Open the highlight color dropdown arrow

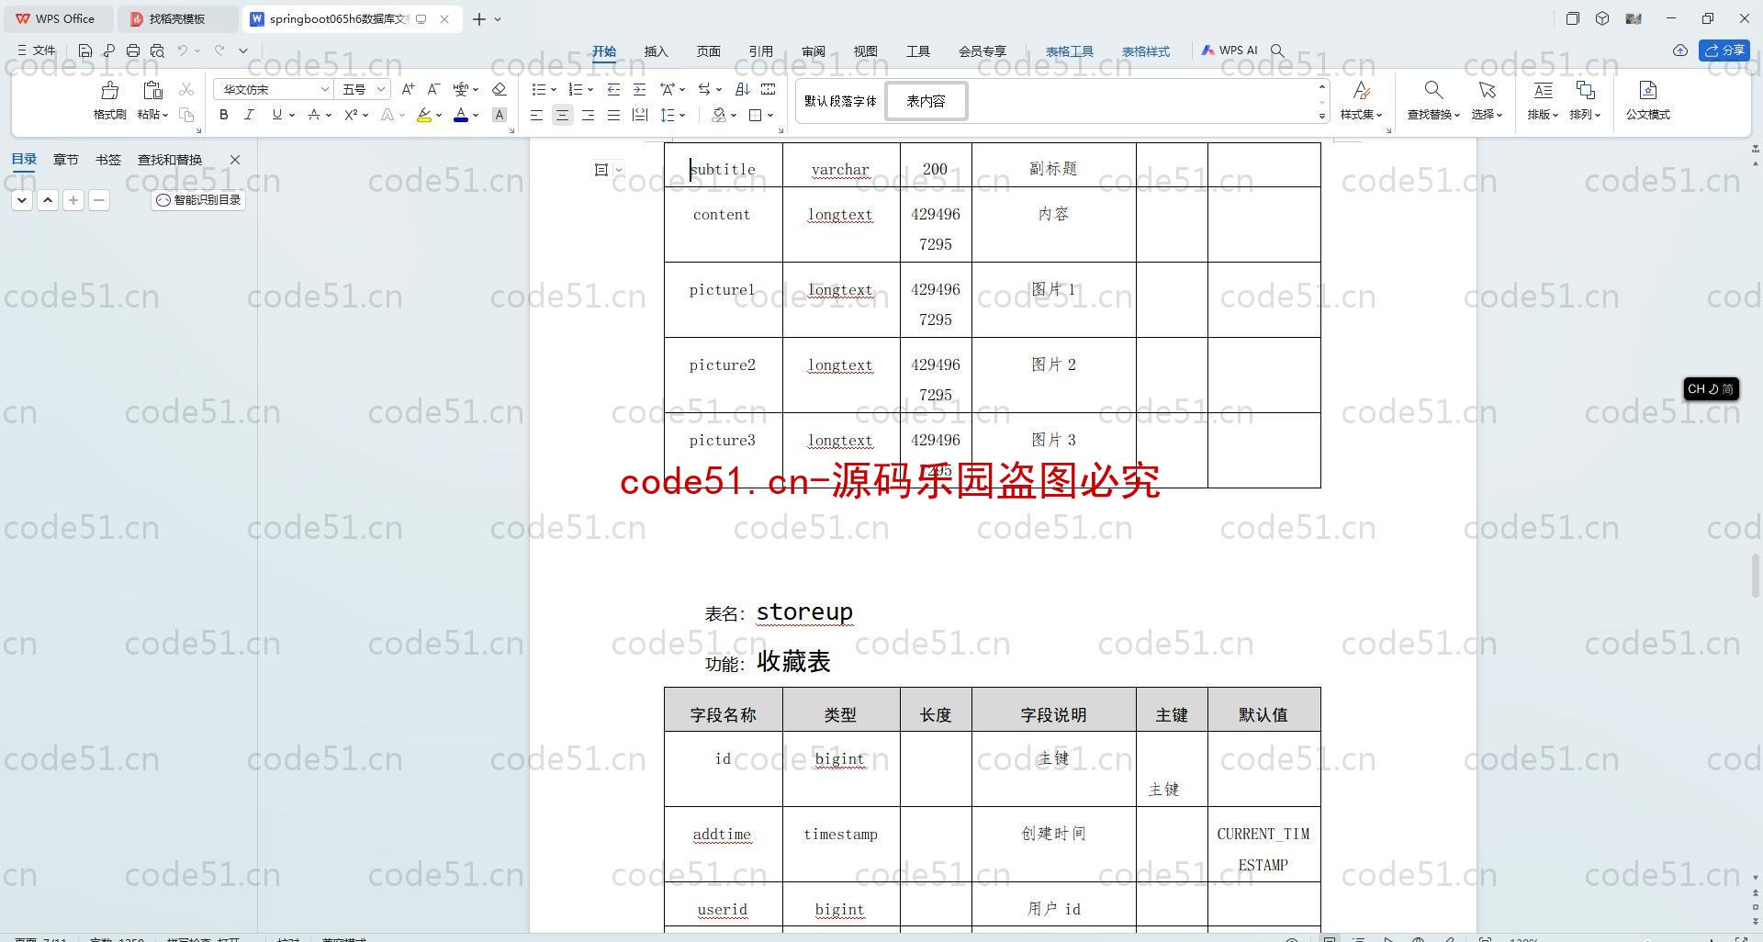[x=439, y=116]
